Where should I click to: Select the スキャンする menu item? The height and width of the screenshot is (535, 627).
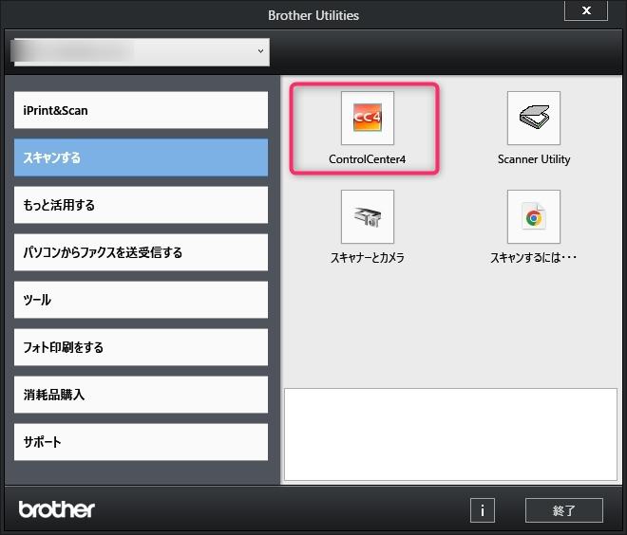point(141,157)
